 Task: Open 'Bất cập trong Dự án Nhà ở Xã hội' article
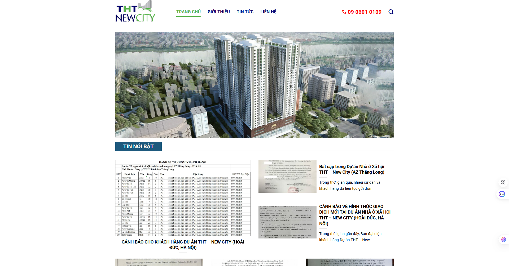pyautogui.click(x=352, y=169)
